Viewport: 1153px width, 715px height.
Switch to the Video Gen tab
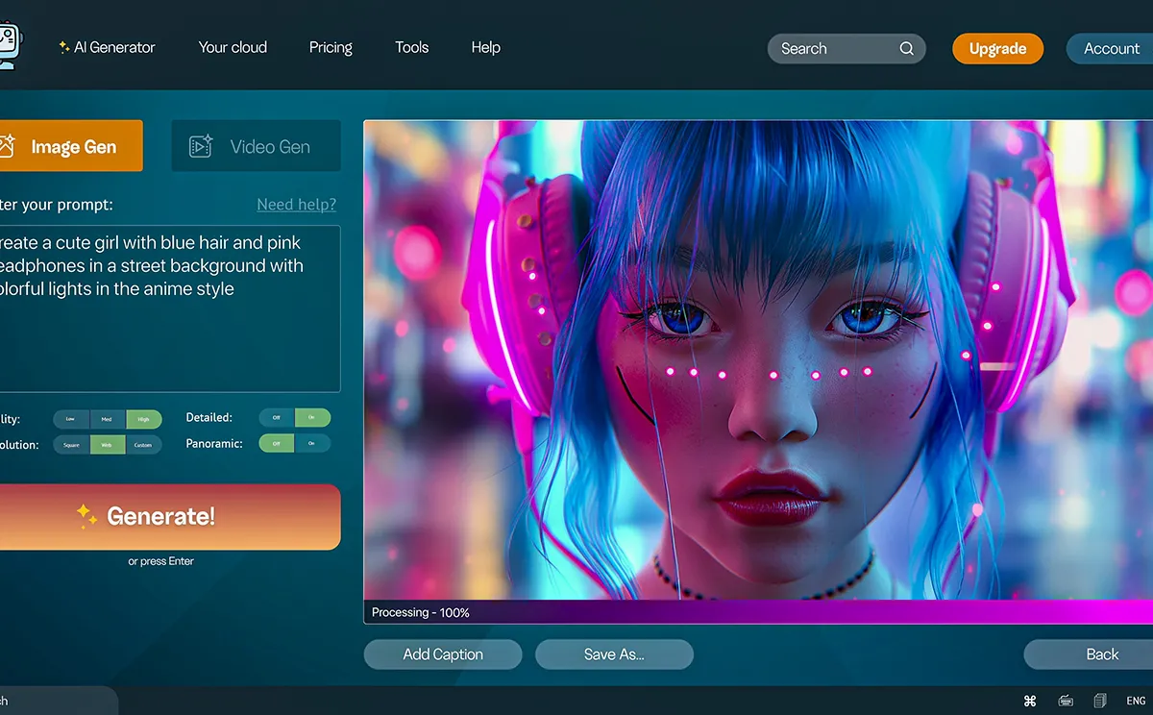click(256, 146)
